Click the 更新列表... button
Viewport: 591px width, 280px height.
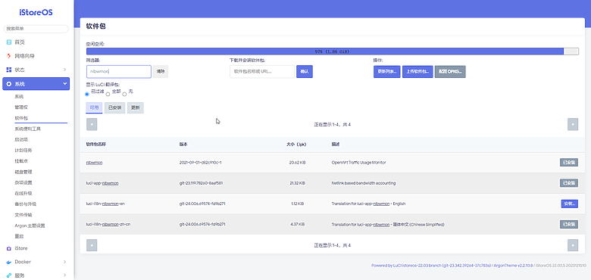click(x=386, y=71)
